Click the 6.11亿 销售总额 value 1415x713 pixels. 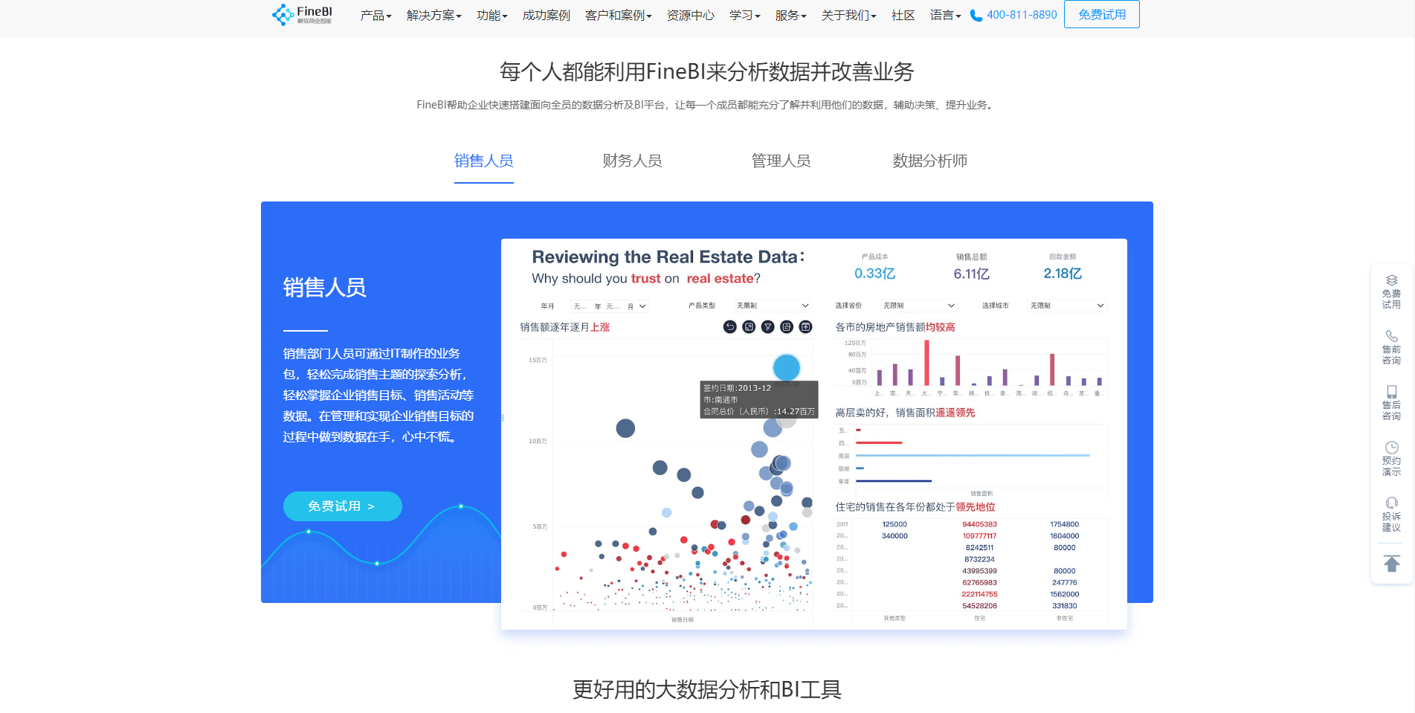coord(972,274)
